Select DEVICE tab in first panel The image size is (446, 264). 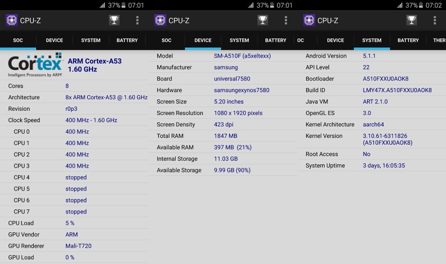pyautogui.click(x=54, y=41)
